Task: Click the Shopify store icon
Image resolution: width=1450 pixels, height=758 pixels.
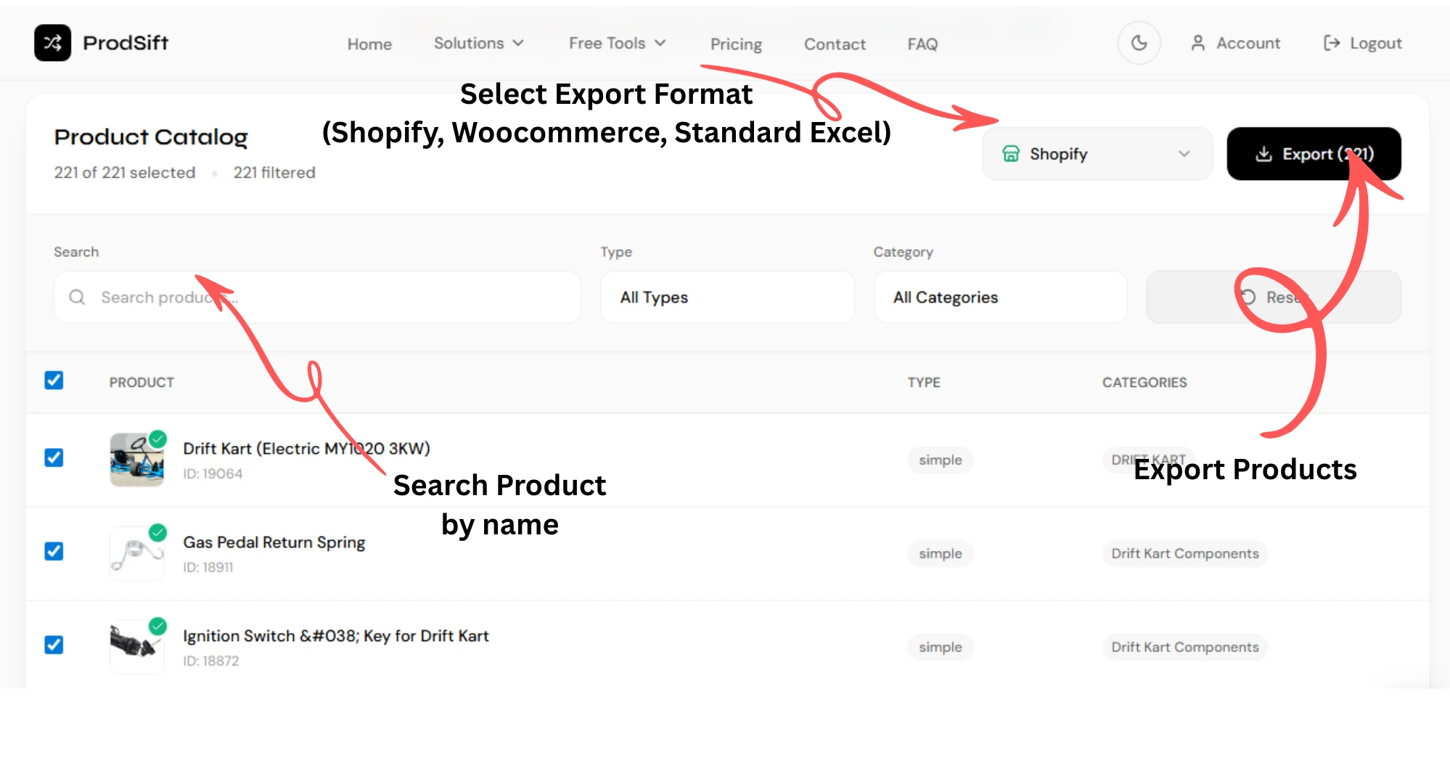Action: (1010, 154)
